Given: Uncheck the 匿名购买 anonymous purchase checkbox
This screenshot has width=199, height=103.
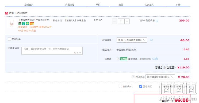Looking at the screenshot, I should click(x=141, y=86).
